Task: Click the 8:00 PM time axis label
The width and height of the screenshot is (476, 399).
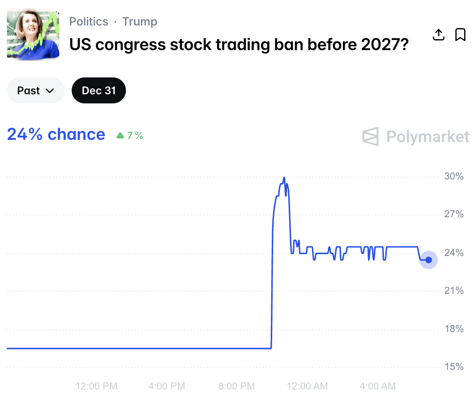Action: 236,386
